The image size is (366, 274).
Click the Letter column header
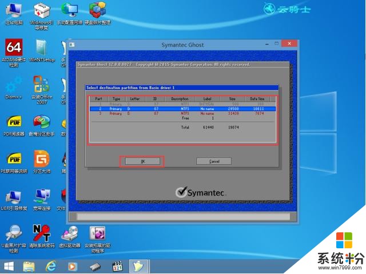pyautogui.click(x=135, y=99)
